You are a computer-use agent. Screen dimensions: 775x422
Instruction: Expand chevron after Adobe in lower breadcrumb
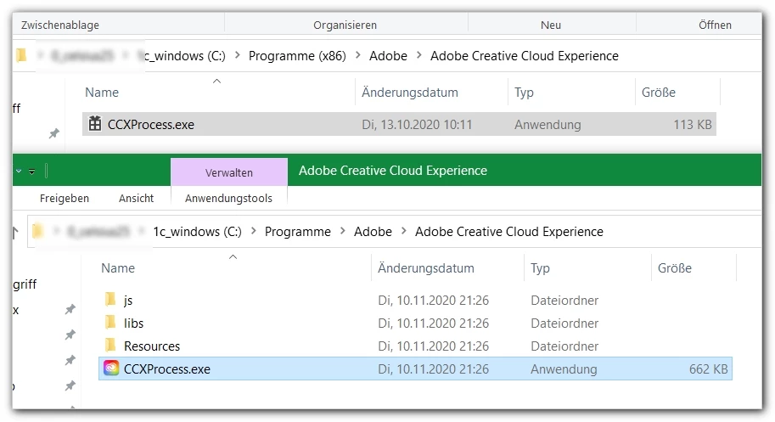click(404, 231)
